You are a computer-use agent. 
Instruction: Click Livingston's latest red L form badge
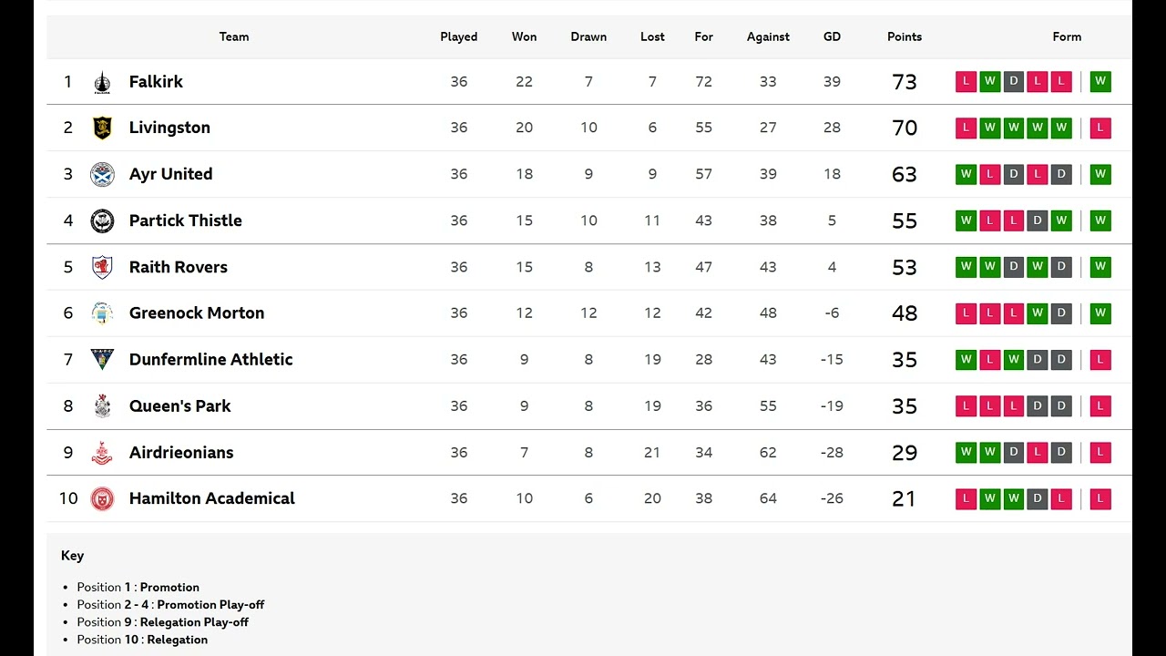click(1100, 128)
